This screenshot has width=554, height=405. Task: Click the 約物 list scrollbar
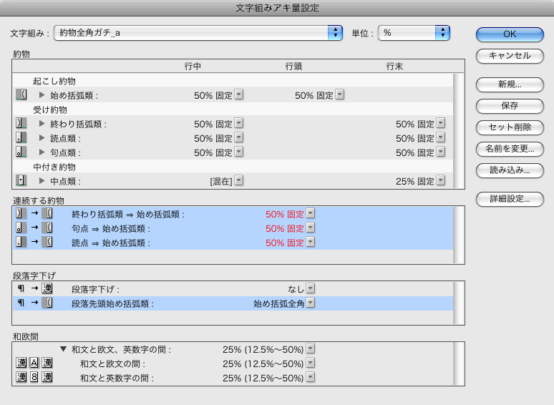[459, 131]
